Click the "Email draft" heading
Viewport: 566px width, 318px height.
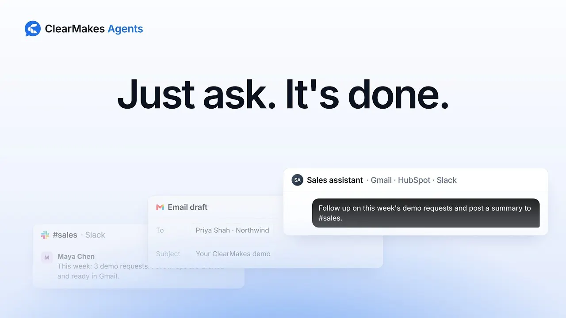tap(187, 207)
